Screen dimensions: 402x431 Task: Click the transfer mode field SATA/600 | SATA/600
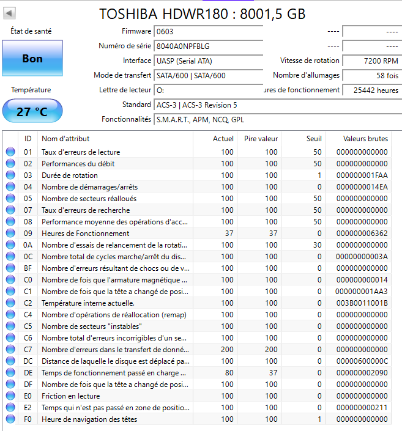209,76
